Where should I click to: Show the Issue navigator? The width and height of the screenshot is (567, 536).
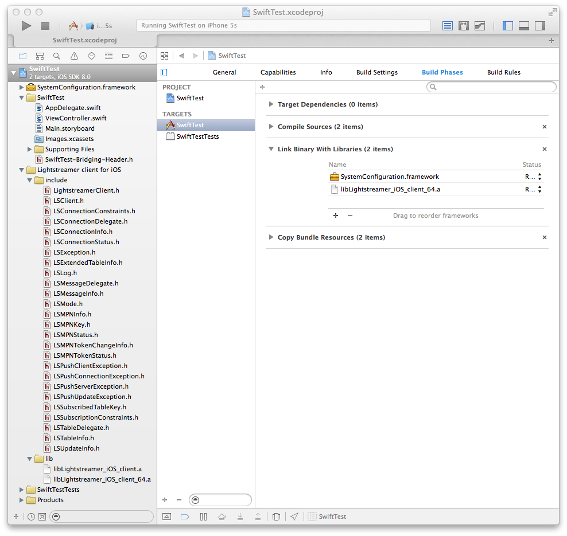coord(74,56)
